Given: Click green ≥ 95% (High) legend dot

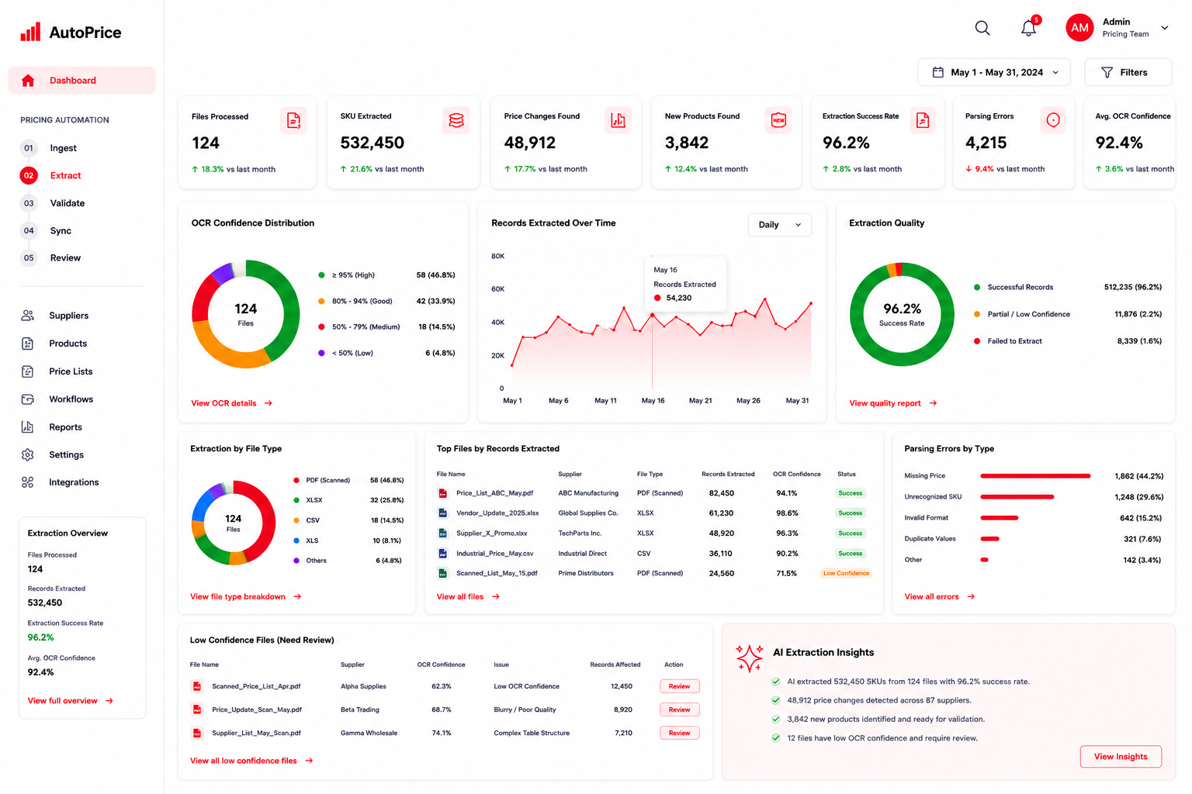Looking at the screenshot, I should pyautogui.click(x=321, y=275).
